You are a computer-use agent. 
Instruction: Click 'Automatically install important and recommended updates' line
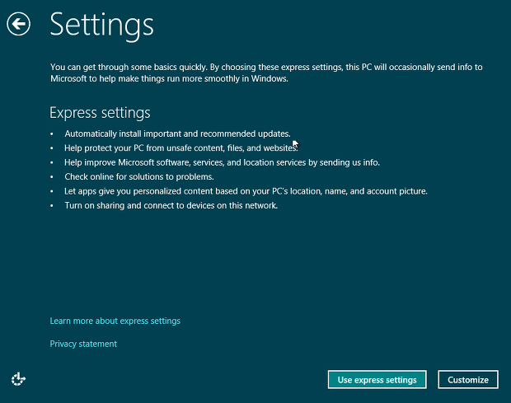[177, 134]
